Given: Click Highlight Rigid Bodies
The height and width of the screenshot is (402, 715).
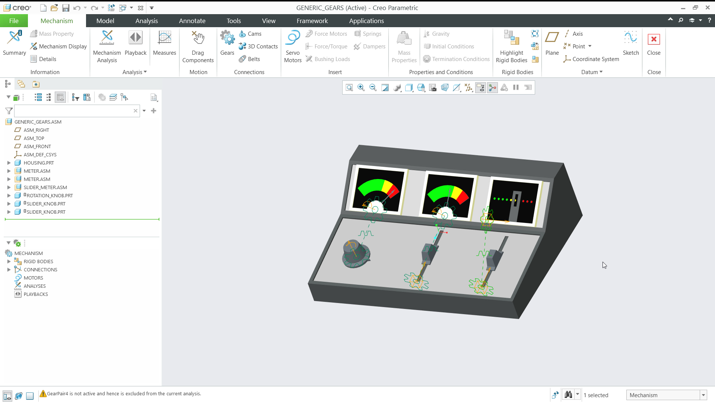Looking at the screenshot, I should click(x=511, y=47).
